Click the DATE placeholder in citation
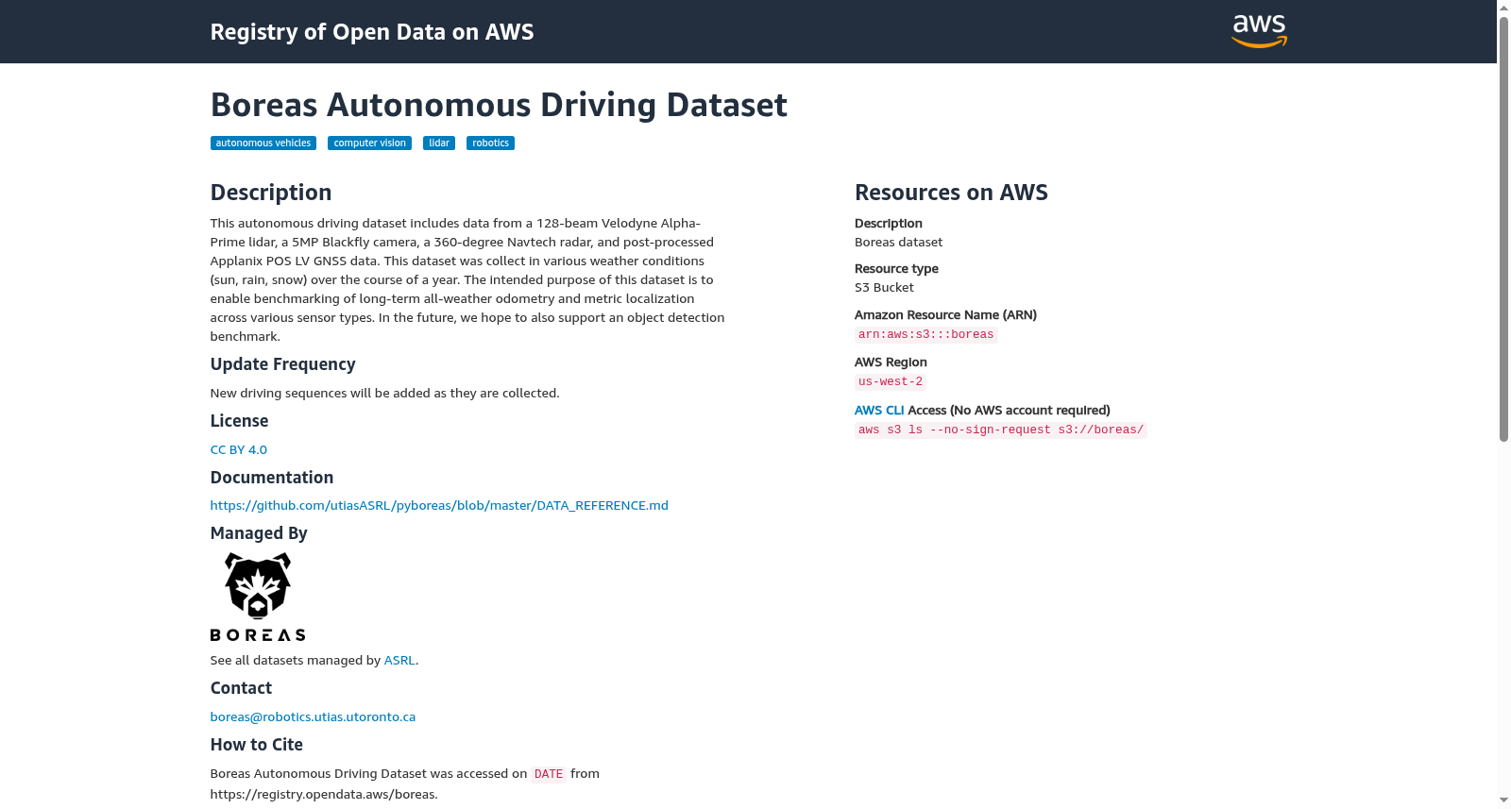 [549, 774]
